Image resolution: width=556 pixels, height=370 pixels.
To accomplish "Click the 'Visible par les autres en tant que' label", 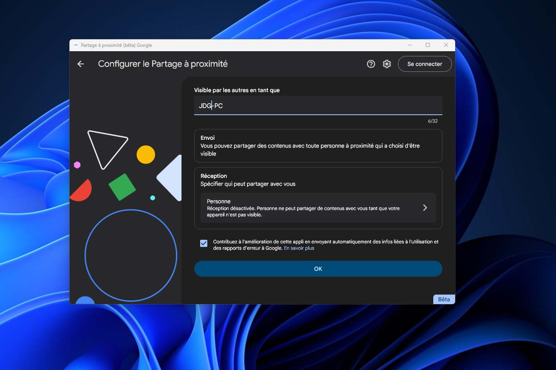I will pyautogui.click(x=237, y=90).
